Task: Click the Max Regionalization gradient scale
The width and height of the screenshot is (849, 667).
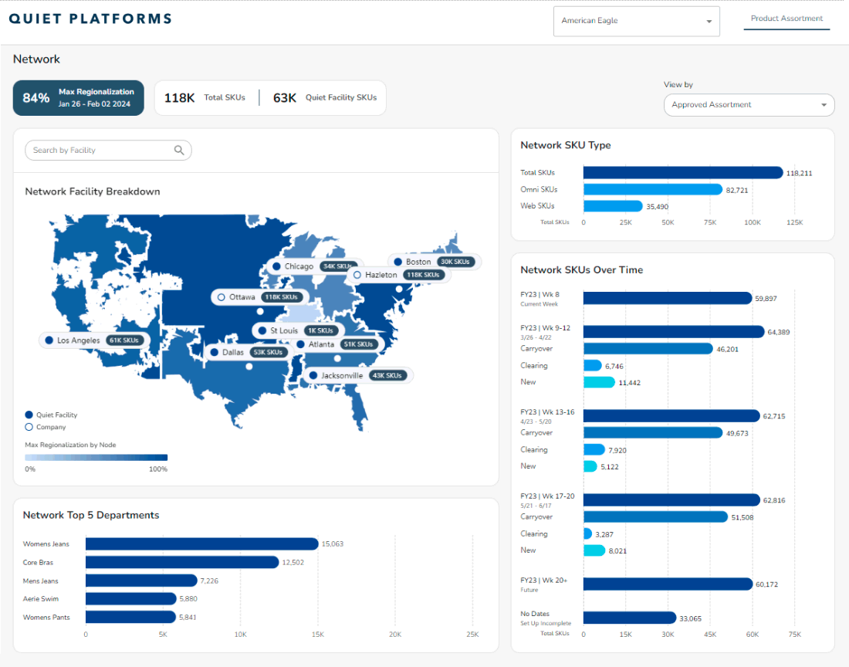Action: (x=96, y=458)
